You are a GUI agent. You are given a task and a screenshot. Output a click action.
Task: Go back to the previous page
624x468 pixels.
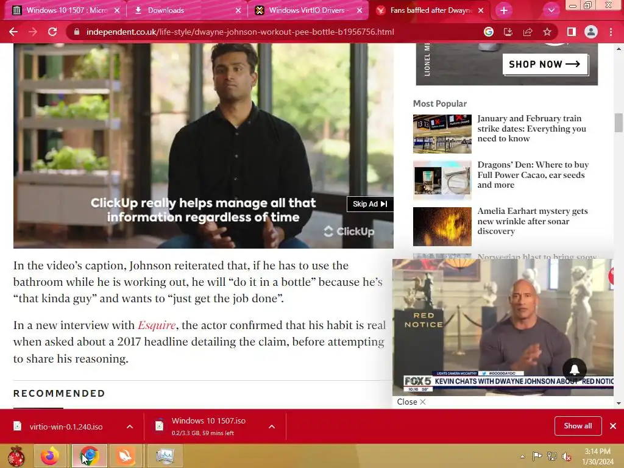coord(13,32)
